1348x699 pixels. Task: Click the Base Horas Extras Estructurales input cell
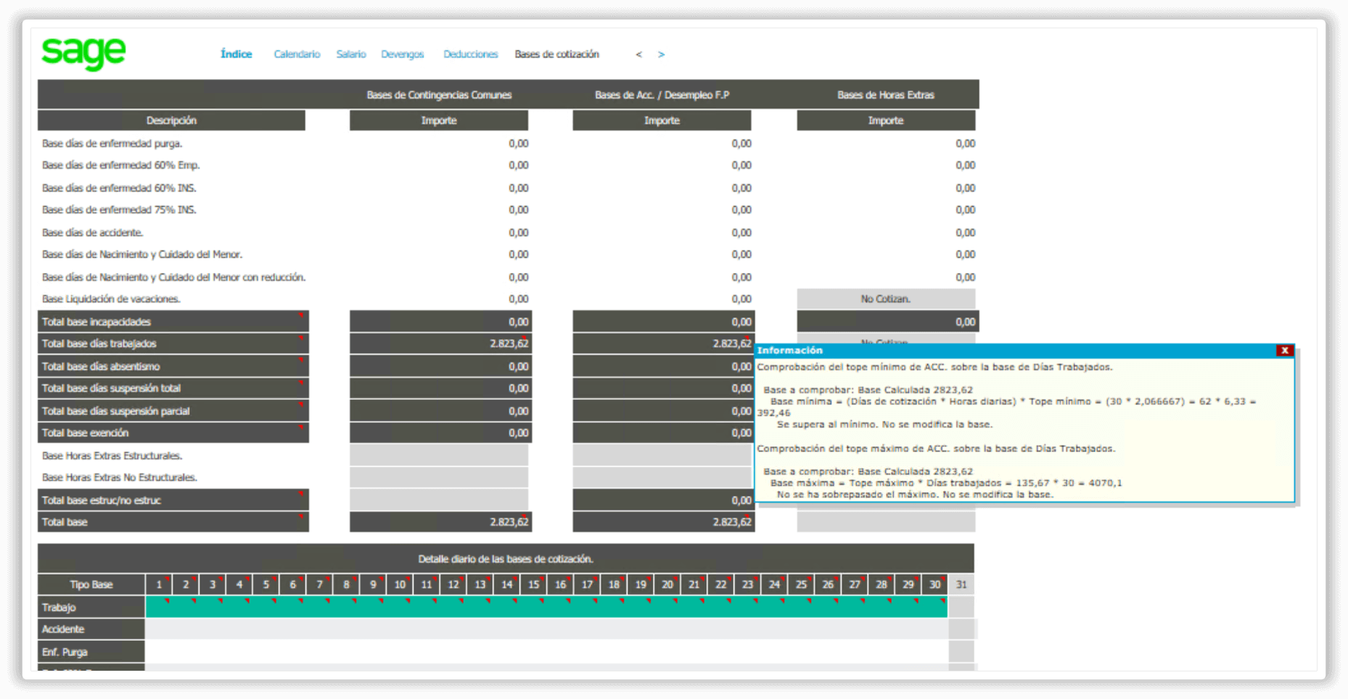point(439,456)
